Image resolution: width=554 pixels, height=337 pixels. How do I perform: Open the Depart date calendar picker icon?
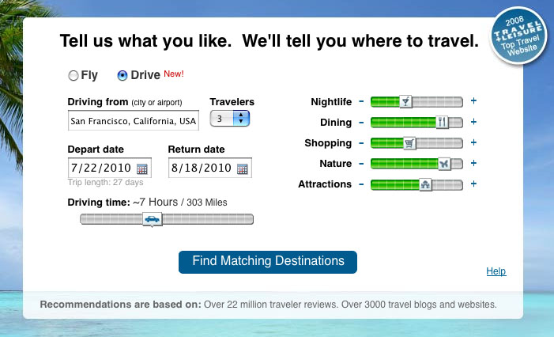click(x=142, y=168)
